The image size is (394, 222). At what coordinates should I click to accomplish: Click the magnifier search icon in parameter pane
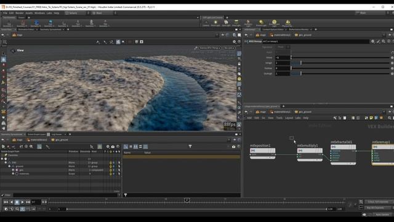(x=384, y=41)
